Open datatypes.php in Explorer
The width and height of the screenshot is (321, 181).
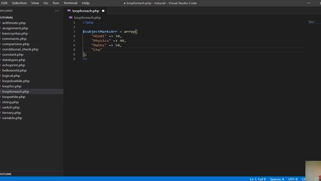point(14,60)
